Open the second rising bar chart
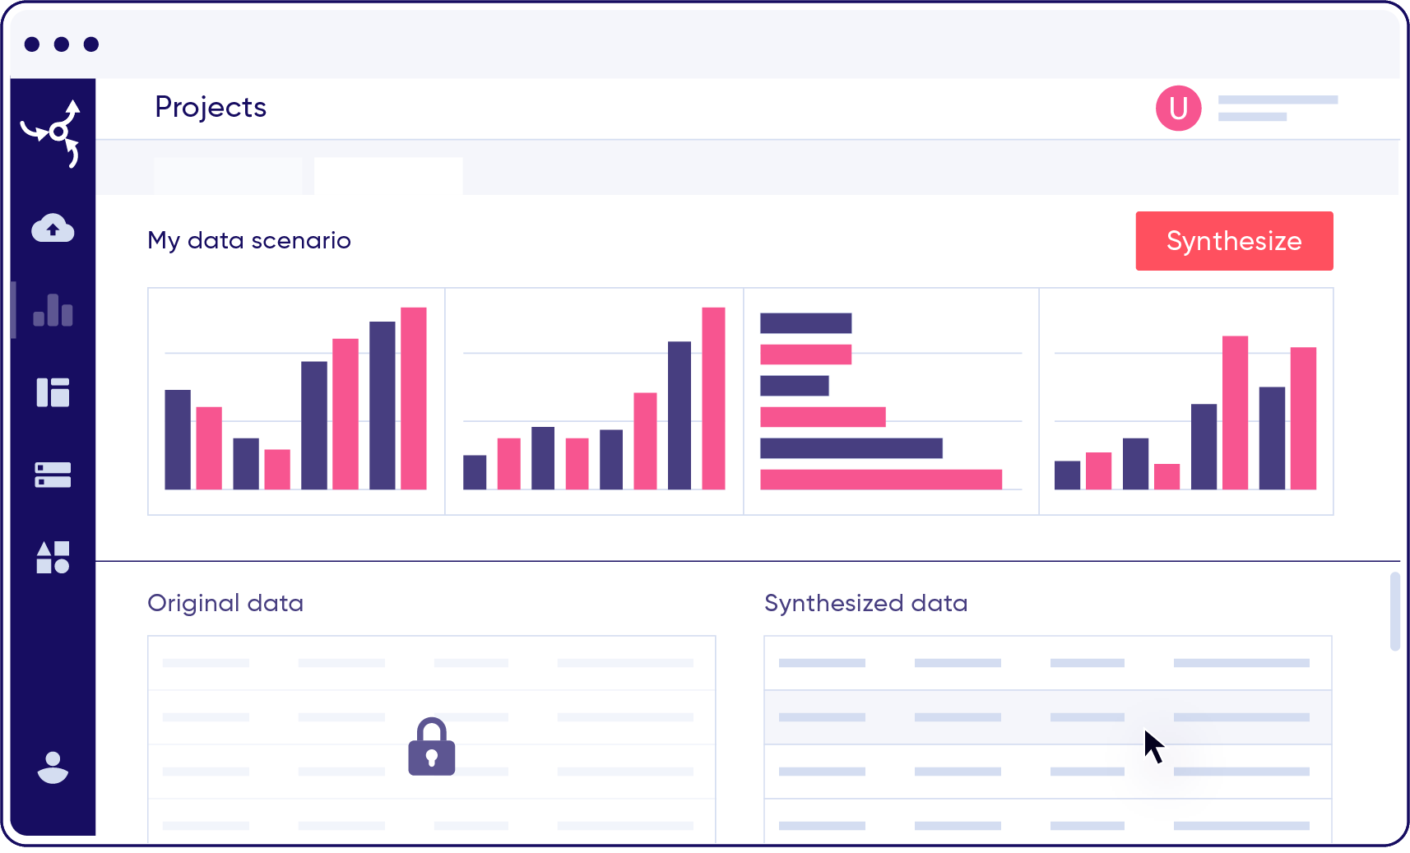 tap(594, 401)
